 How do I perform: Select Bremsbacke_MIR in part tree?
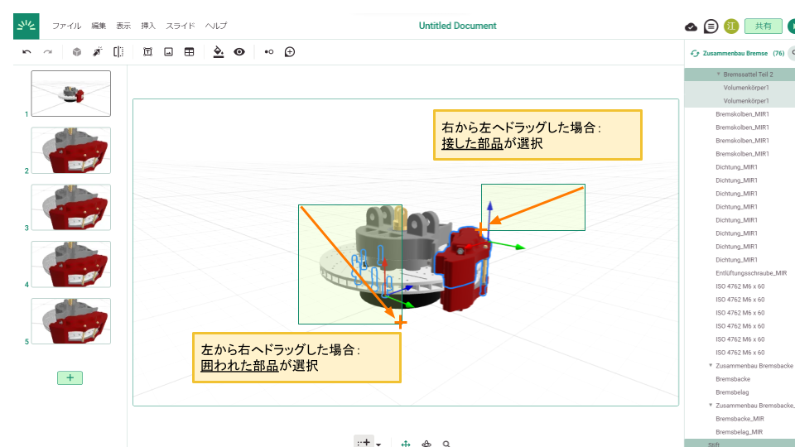(x=740, y=419)
